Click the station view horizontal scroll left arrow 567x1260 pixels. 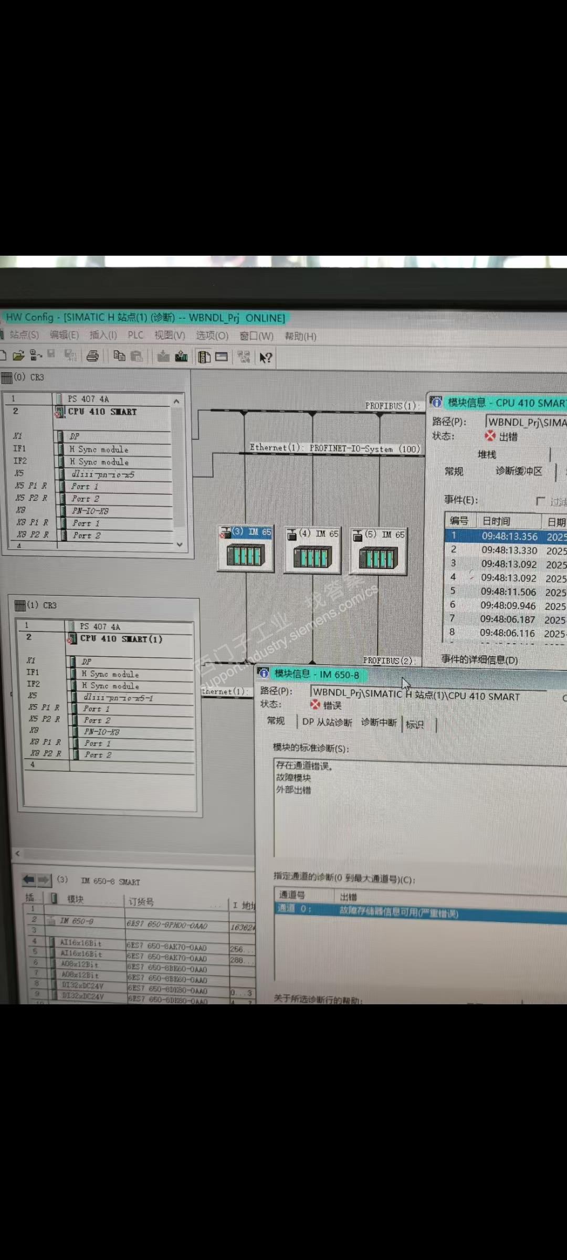(17, 853)
